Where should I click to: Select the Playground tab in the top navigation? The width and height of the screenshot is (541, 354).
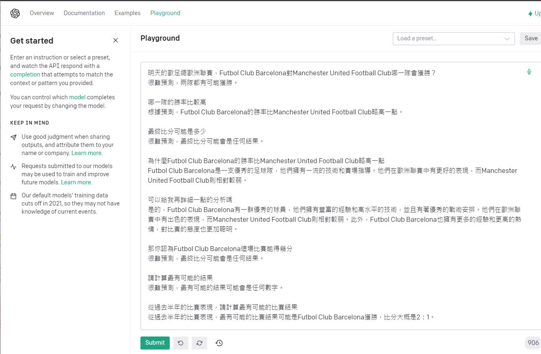[x=165, y=13]
